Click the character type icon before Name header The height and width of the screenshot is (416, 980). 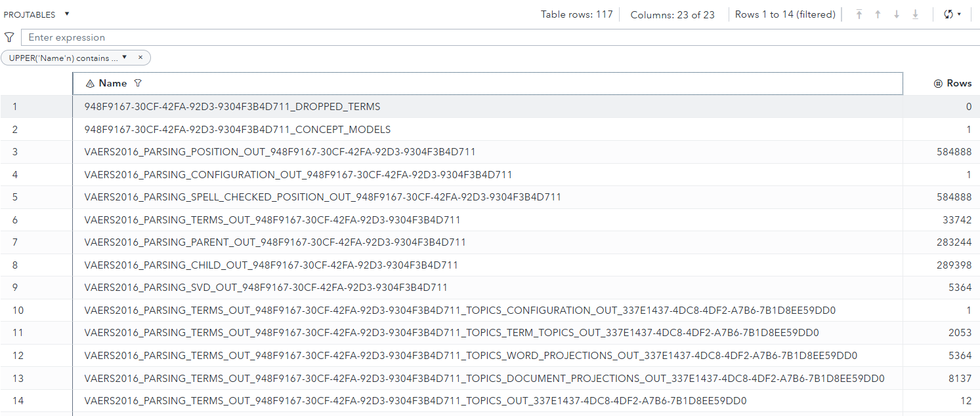90,83
